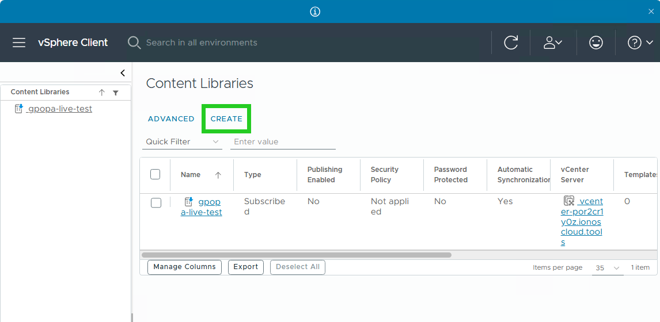Screen dimensions: 660x322
Task: Click the subscribed library icon in table row
Action: click(189, 201)
